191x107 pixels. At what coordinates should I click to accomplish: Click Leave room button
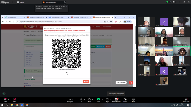pos(186,100)
